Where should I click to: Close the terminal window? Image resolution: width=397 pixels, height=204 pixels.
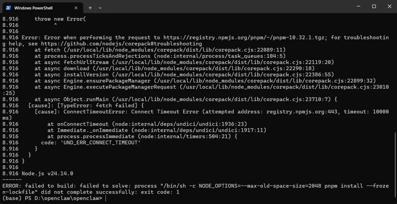click(389, 6)
